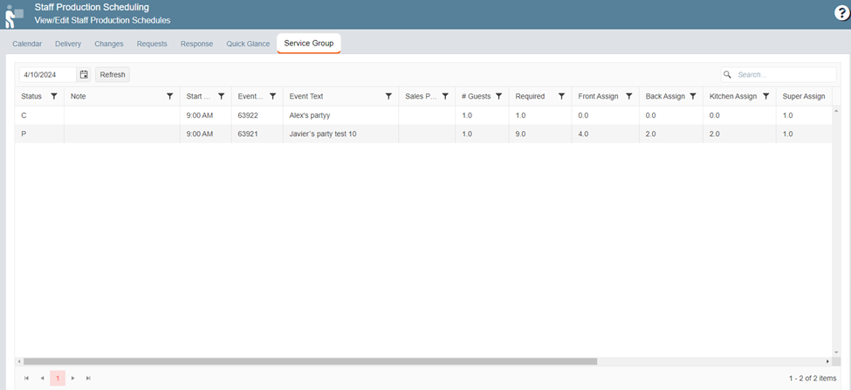Screen dimensions: 851x390
Task: Filter the # Guests column
Action: 498,96
